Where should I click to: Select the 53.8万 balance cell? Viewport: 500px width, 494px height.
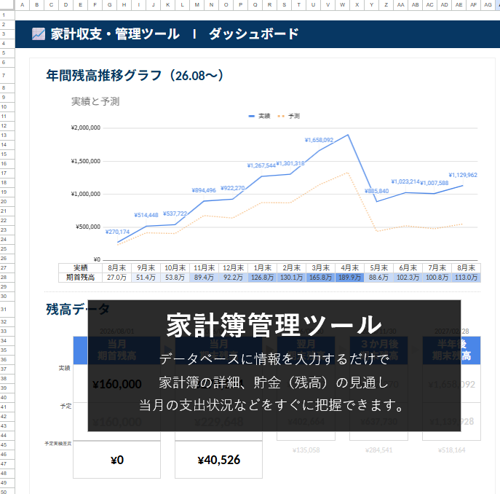click(175, 278)
